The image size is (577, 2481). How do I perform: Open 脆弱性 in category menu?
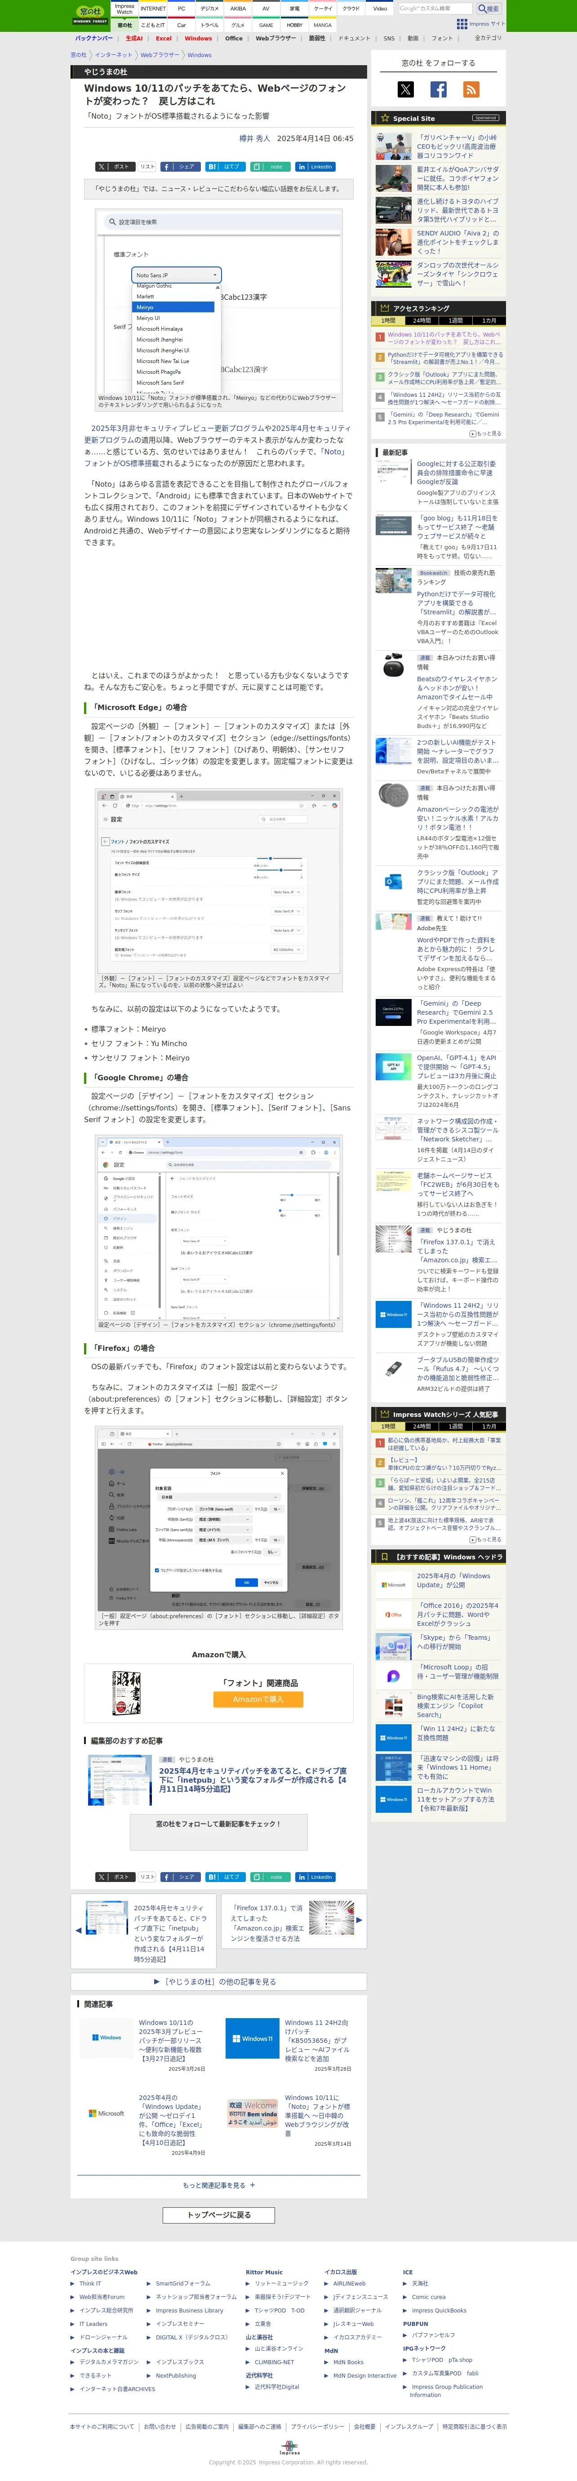click(x=317, y=39)
